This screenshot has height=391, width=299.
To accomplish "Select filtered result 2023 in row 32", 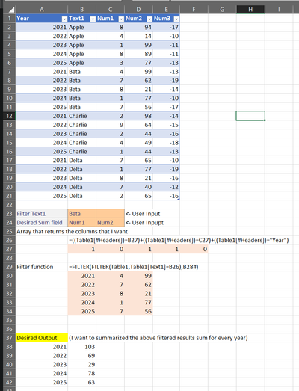I will point(81,294).
